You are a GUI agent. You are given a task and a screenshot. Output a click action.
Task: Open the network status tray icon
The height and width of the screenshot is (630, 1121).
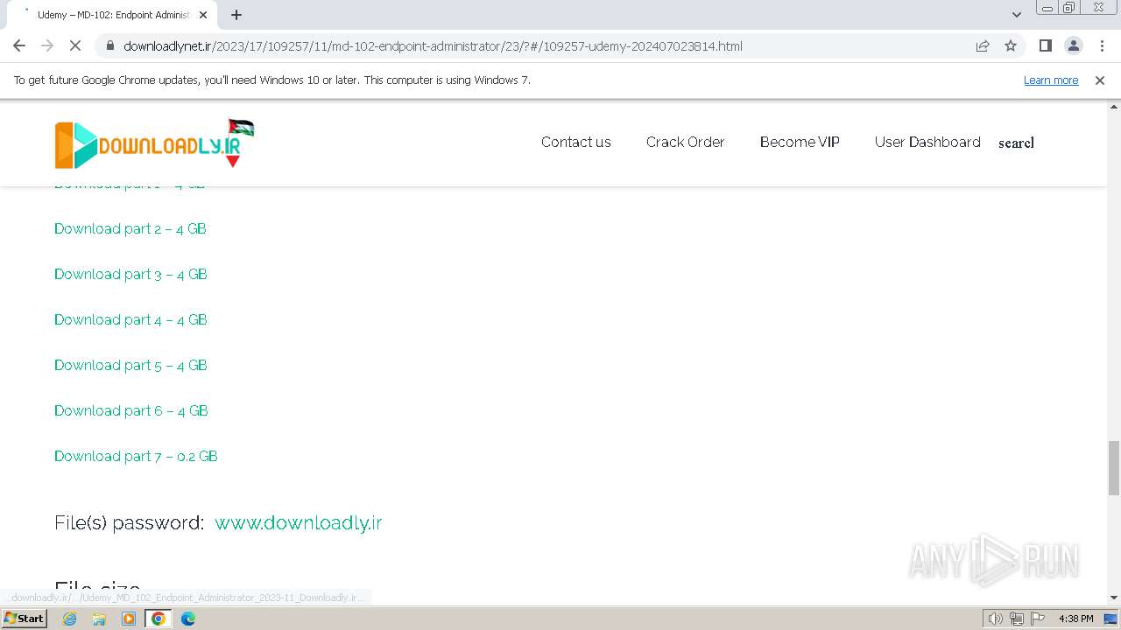pos(1016,619)
